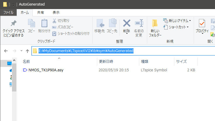Click LTspice symbol icon of NMOS_TK1P90A.asy
The image size is (215, 121).
tap(25, 70)
